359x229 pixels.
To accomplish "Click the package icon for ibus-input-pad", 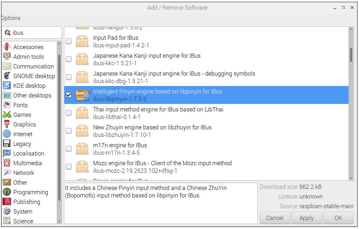I will click(x=82, y=41).
